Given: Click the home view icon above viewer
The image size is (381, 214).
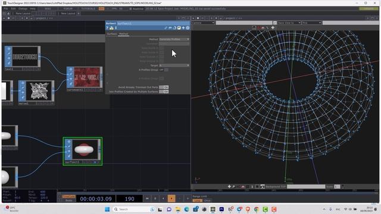Looking at the screenshot, I should [254, 28].
